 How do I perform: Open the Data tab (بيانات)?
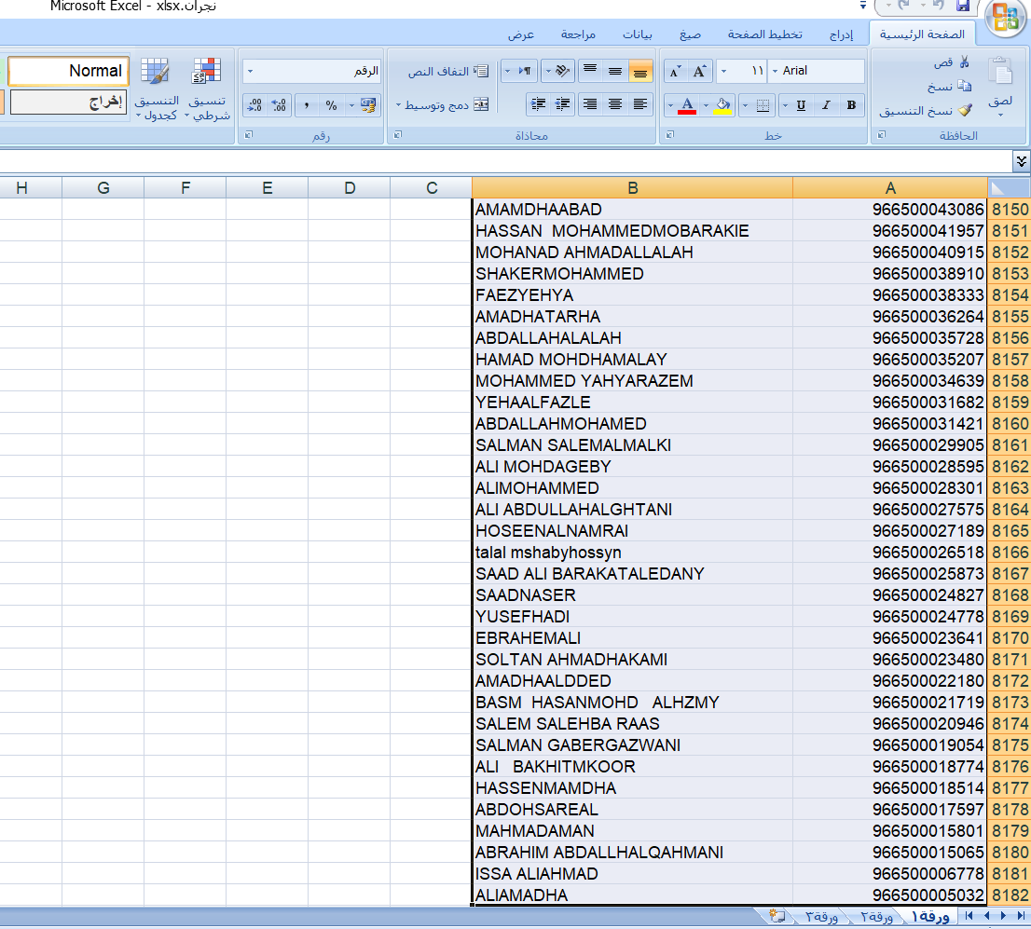tap(638, 34)
